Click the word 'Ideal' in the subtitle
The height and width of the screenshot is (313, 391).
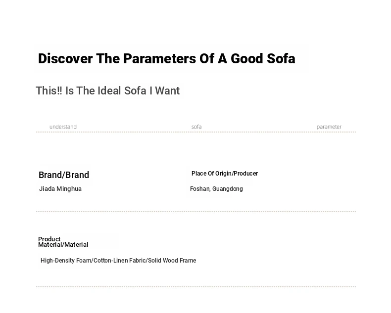coord(109,90)
